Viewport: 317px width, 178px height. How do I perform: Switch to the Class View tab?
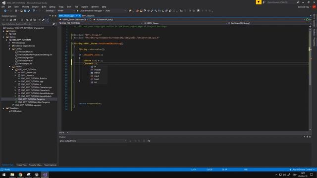coord(22,165)
